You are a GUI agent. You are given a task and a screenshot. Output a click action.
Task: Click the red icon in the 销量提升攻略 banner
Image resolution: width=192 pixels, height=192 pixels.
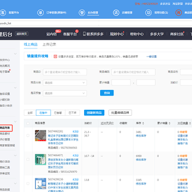tap(55, 57)
